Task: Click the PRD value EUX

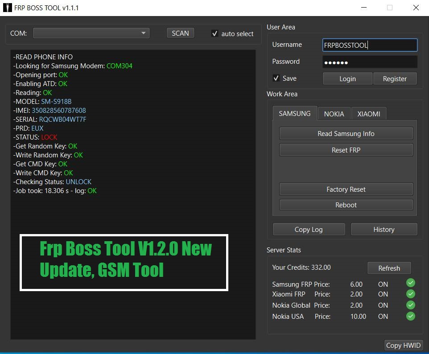Action: [37, 128]
